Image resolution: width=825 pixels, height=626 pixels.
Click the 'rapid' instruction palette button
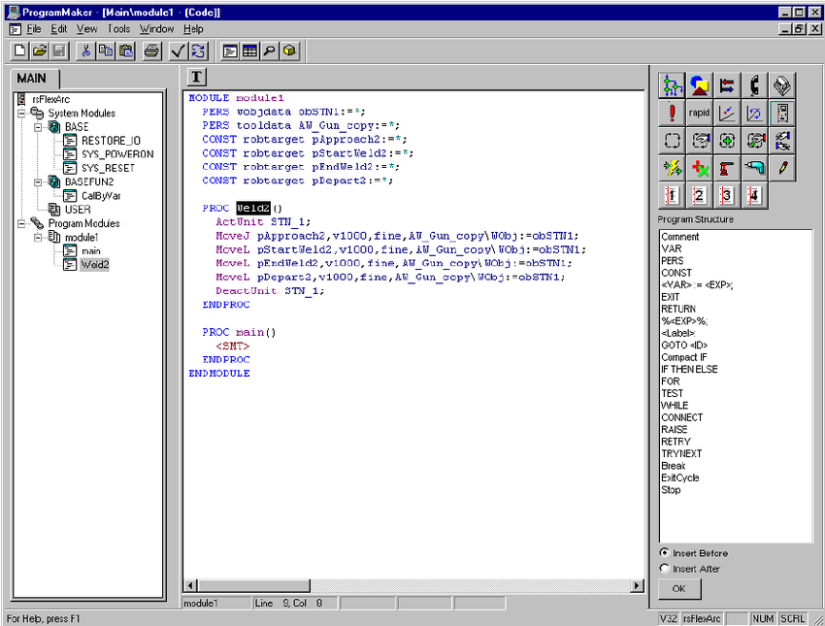(x=699, y=114)
